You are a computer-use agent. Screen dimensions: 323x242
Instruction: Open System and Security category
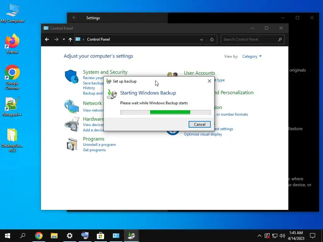(105, 72)
